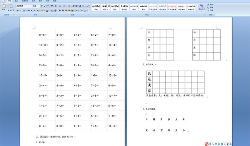Click the calligraphy character 良 in the grid

(149, 74)
